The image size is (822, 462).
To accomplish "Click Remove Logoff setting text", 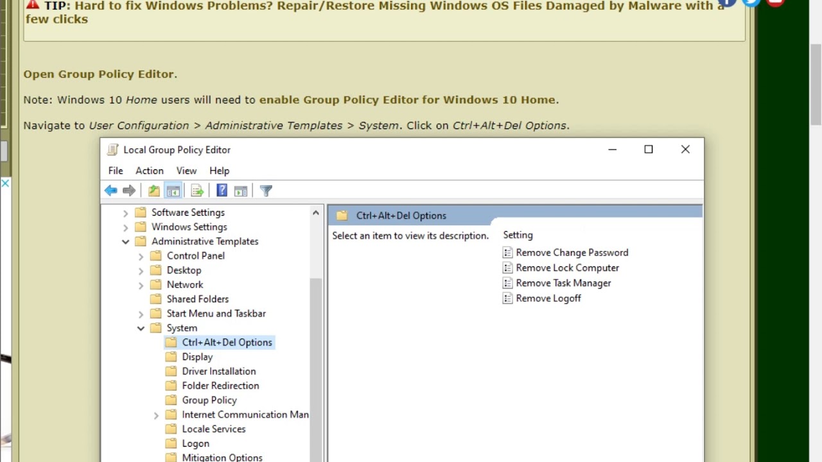I will pos(548,298).
